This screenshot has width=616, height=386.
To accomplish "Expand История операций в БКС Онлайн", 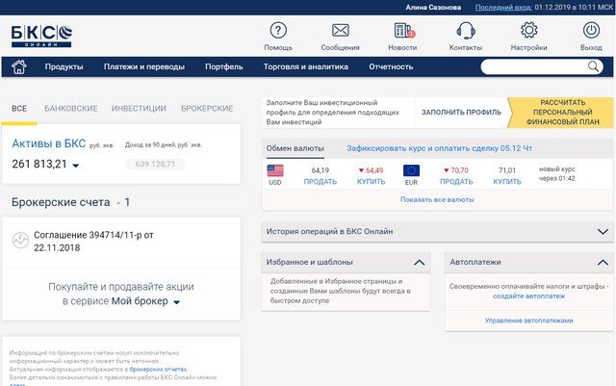I will (603, 232).
